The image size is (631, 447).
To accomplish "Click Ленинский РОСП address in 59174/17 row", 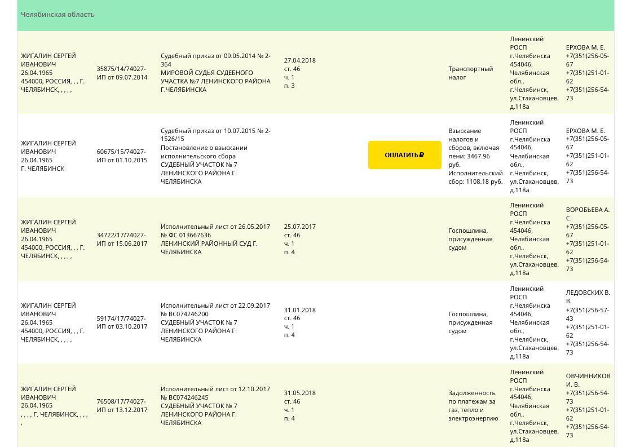I will (535, 322).
